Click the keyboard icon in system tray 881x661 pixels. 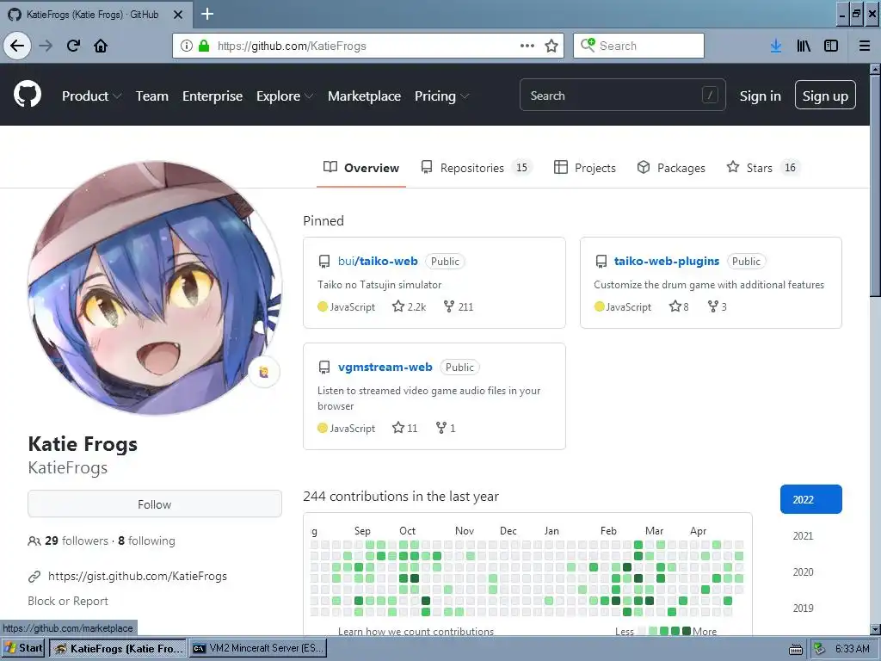(796, 649)
